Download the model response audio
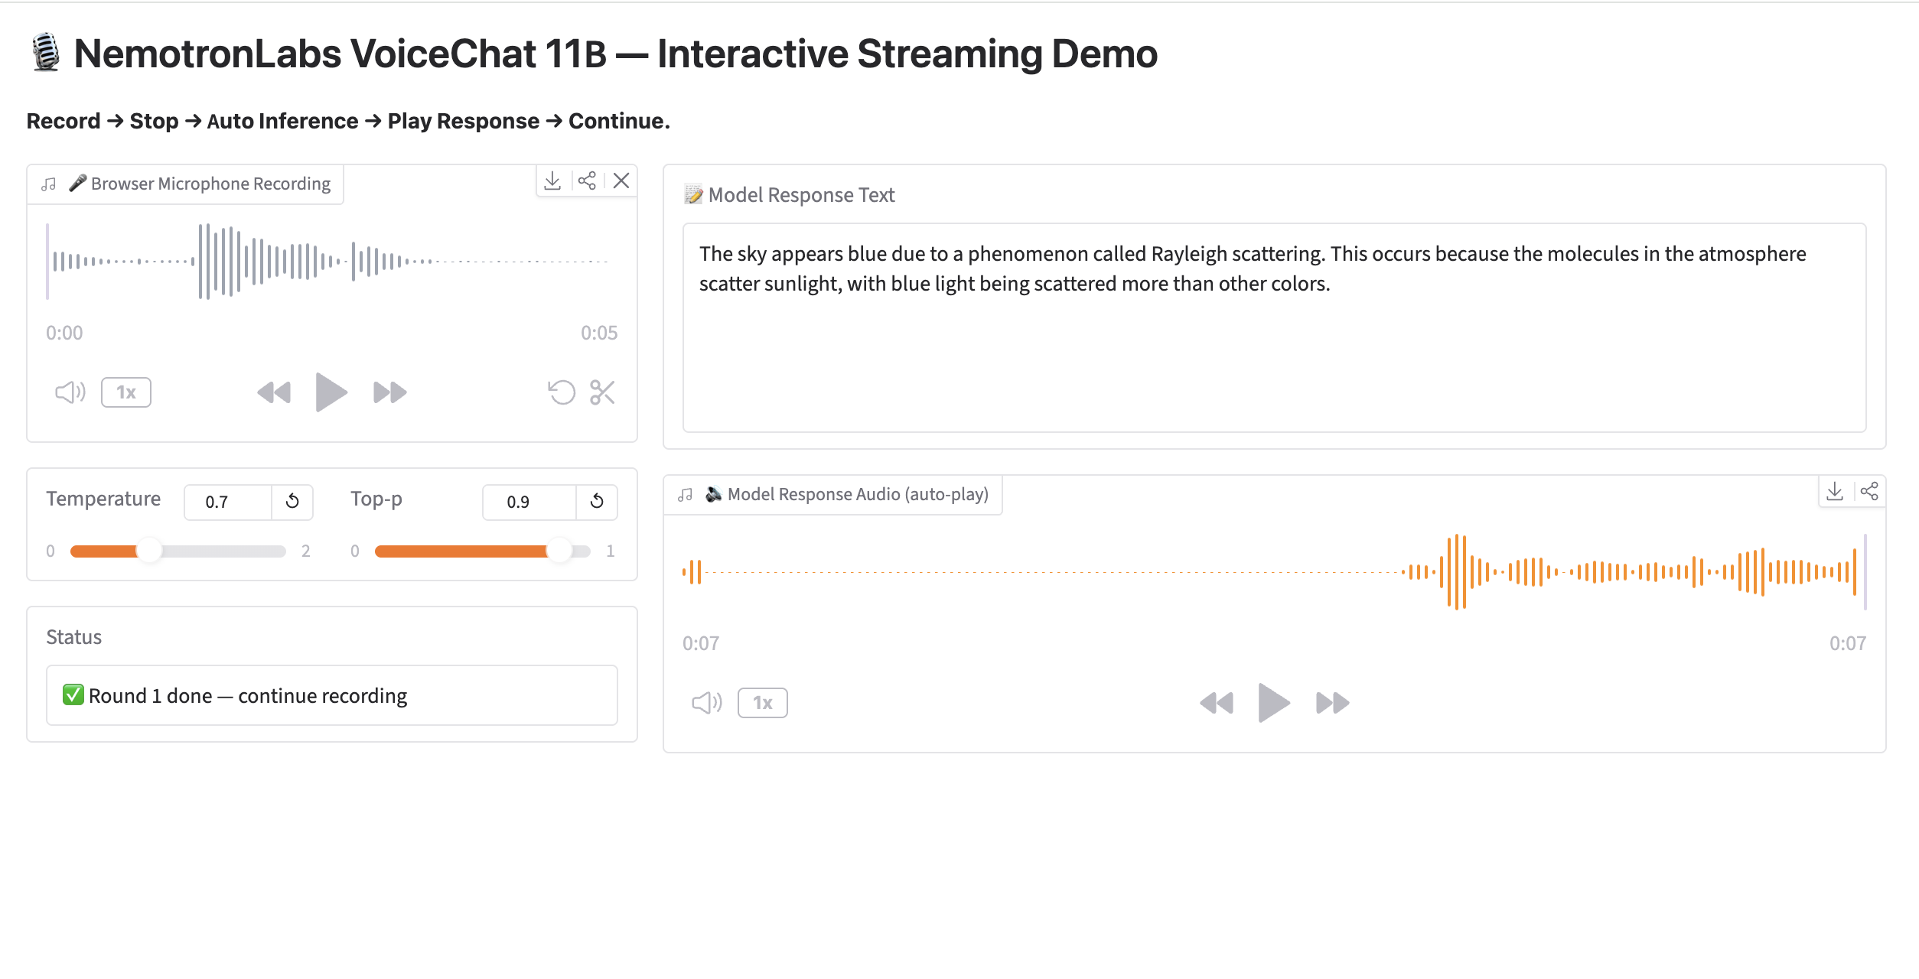 coord(1835,491)
